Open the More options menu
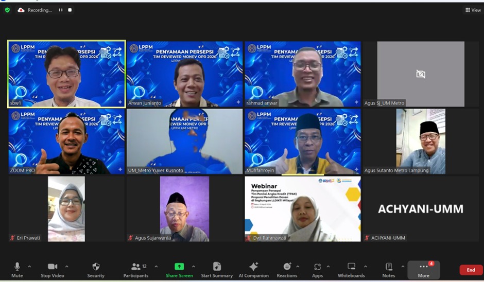The width and height of the screenshot is (484, 282). click(423, 269)
